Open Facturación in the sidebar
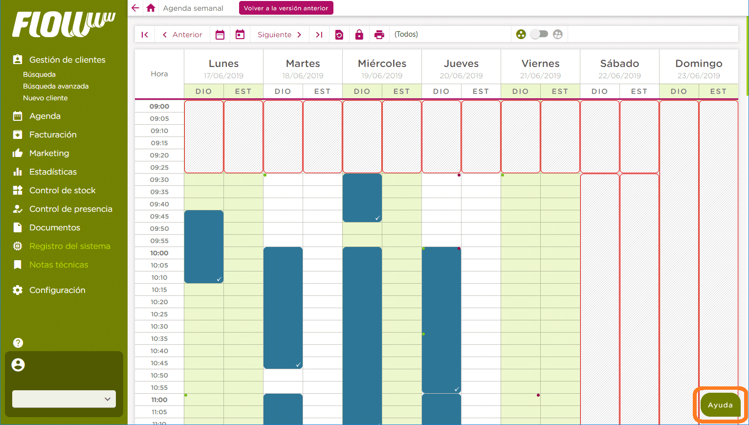The height and width of the screenshot is (425, 749). point(53,134)
